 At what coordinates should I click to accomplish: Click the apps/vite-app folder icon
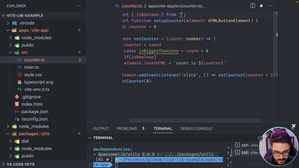click(14, 30)
